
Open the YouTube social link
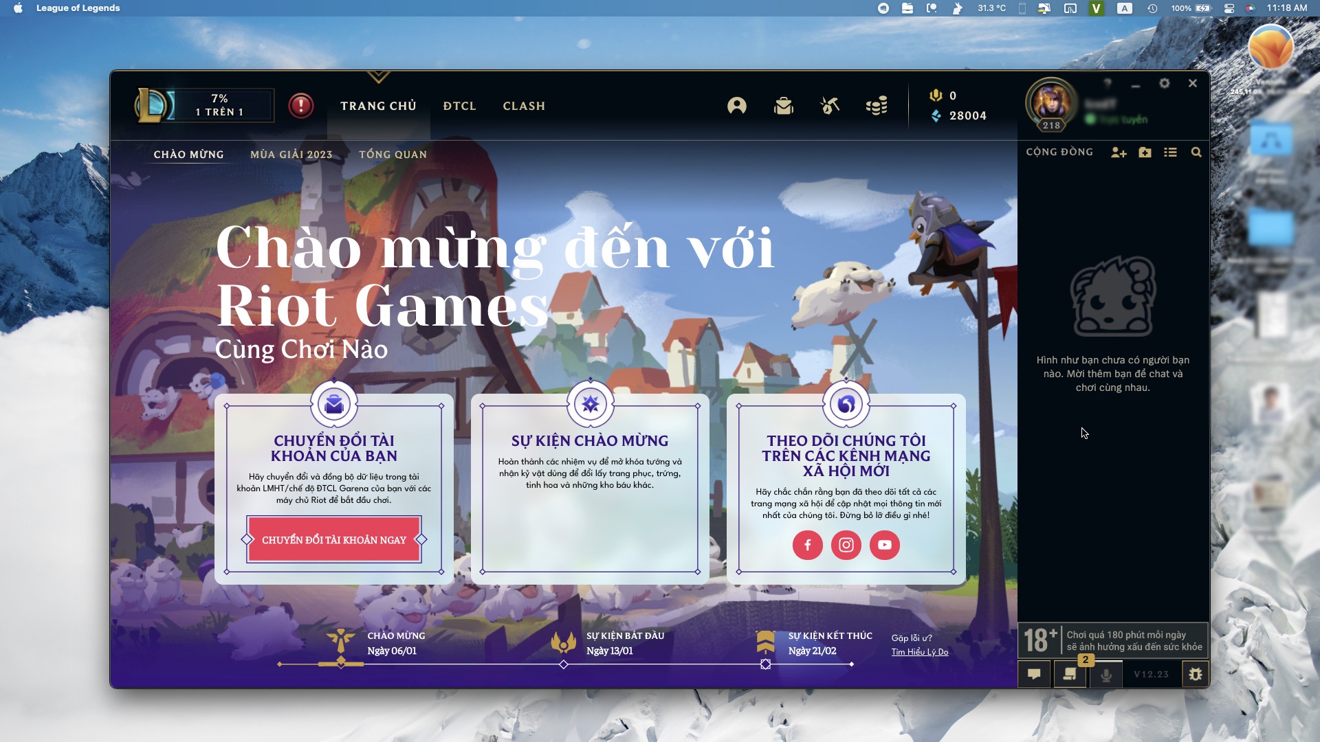[x=885, y=546]
